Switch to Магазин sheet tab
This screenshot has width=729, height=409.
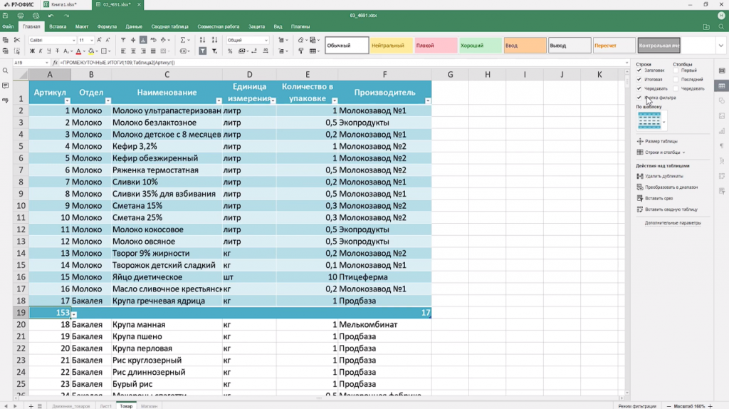coord(150,406)
